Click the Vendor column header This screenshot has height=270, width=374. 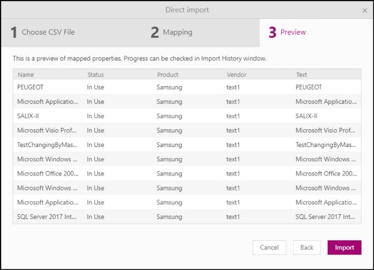(237, 75)
